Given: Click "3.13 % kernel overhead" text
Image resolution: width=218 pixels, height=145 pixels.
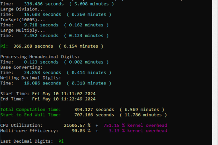Looking at the screenshot, I should (x=138, y=131).
